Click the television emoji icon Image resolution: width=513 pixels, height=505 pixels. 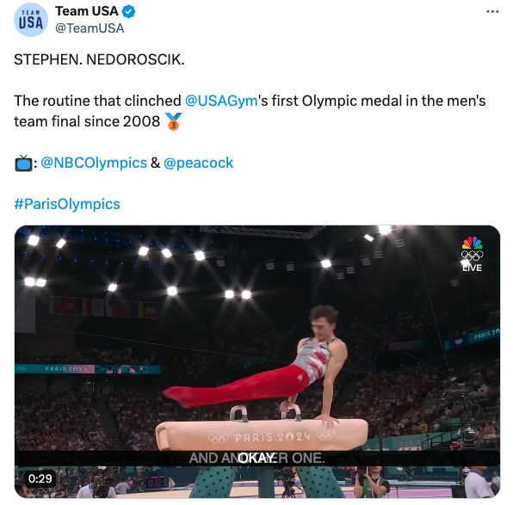23,163
